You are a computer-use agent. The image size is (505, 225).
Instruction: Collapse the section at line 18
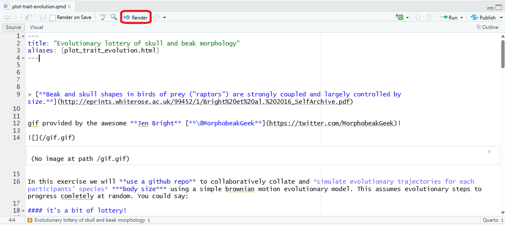[23, 211]
